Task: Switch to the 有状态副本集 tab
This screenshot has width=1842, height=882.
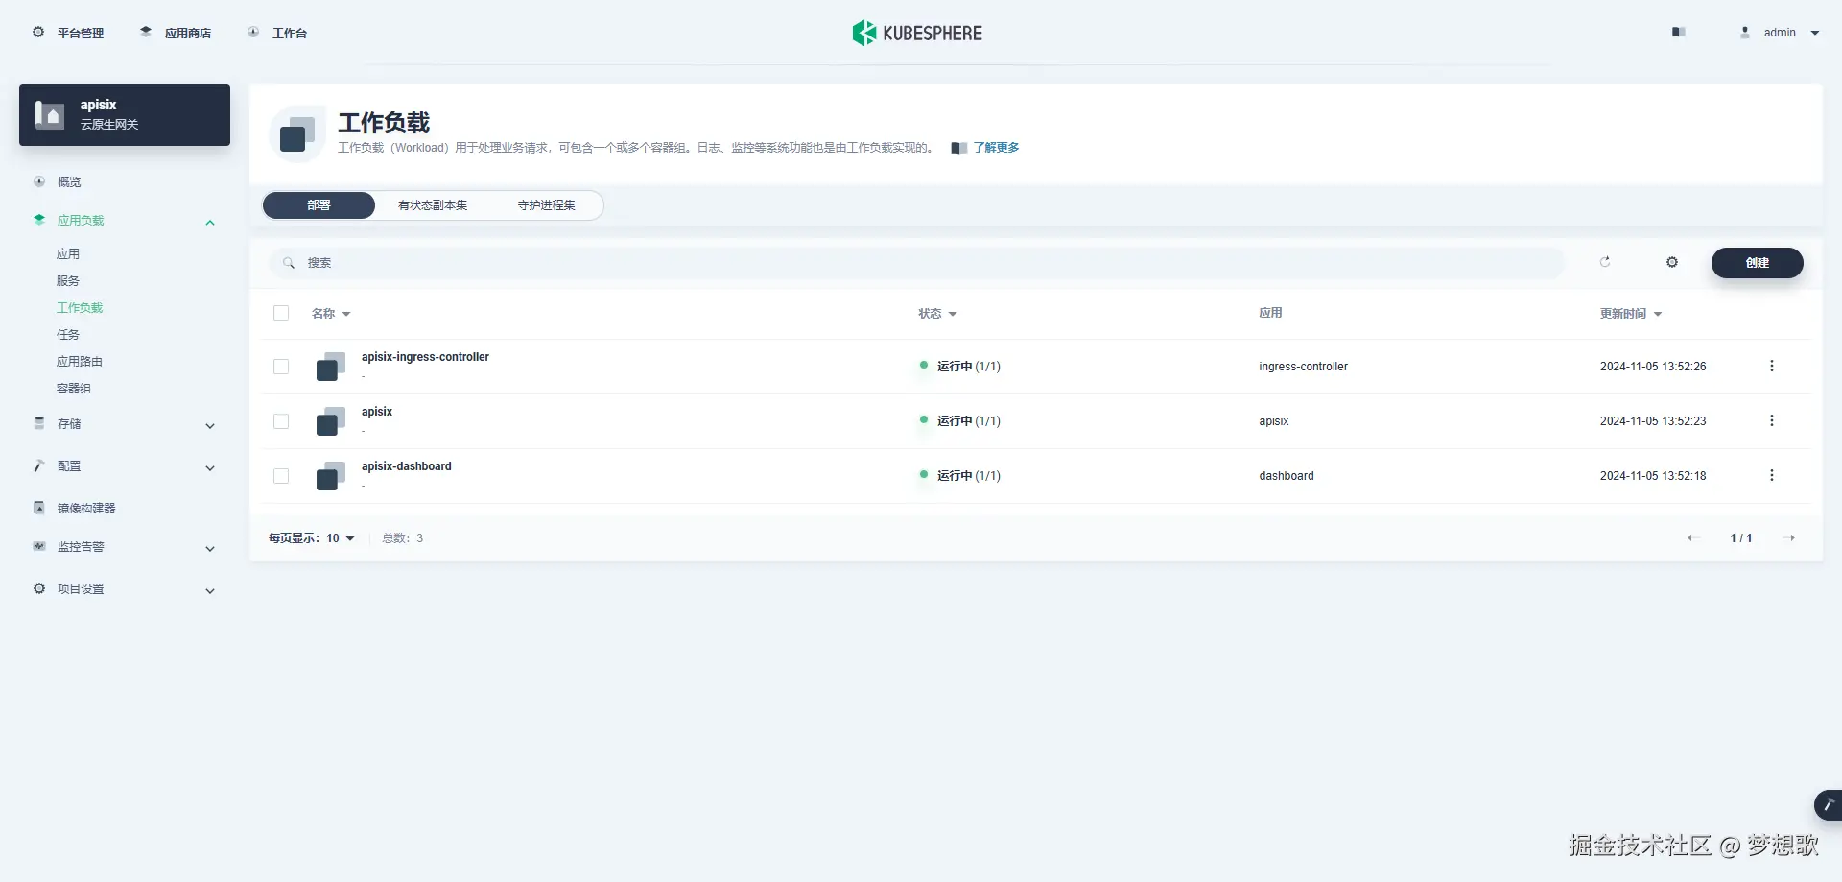Action: pyautogui.click(x=433, y=205)
